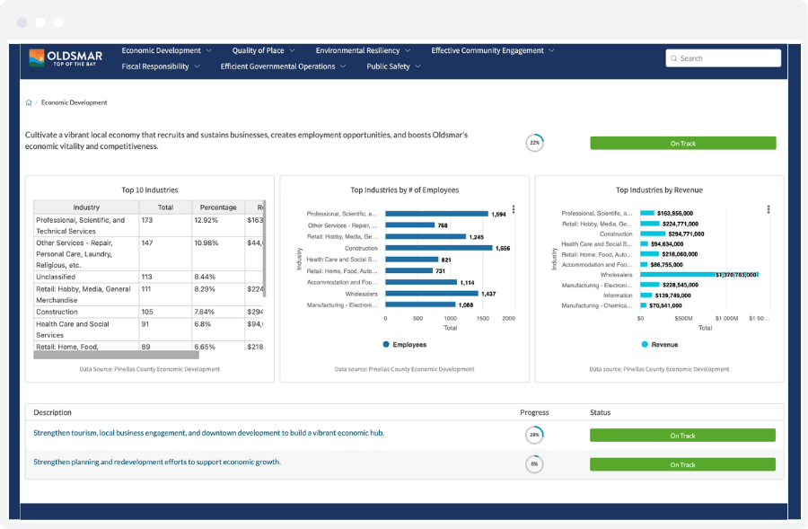Click the 28% progress circle
Screen dimensions: 808x529
point(534,434)
